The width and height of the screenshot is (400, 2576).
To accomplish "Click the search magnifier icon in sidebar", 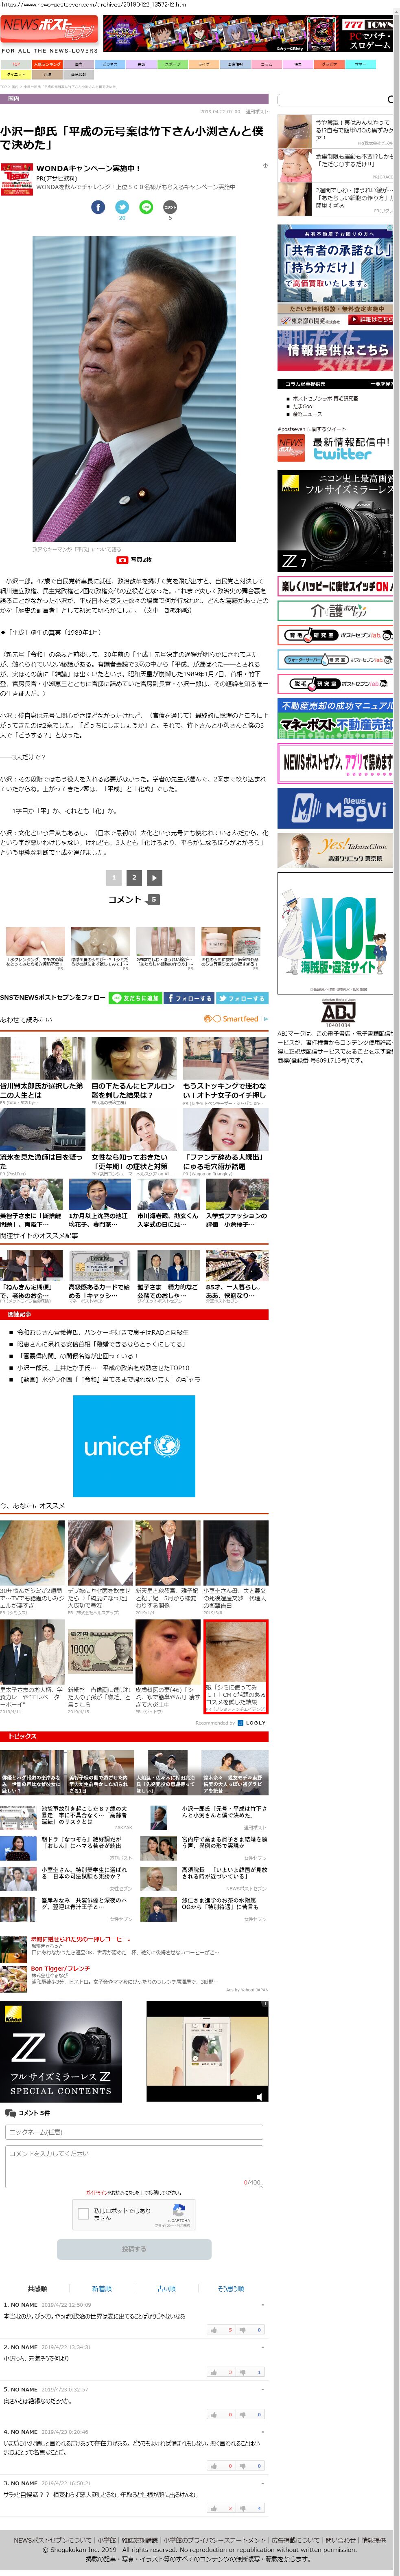I will (390, 99).
